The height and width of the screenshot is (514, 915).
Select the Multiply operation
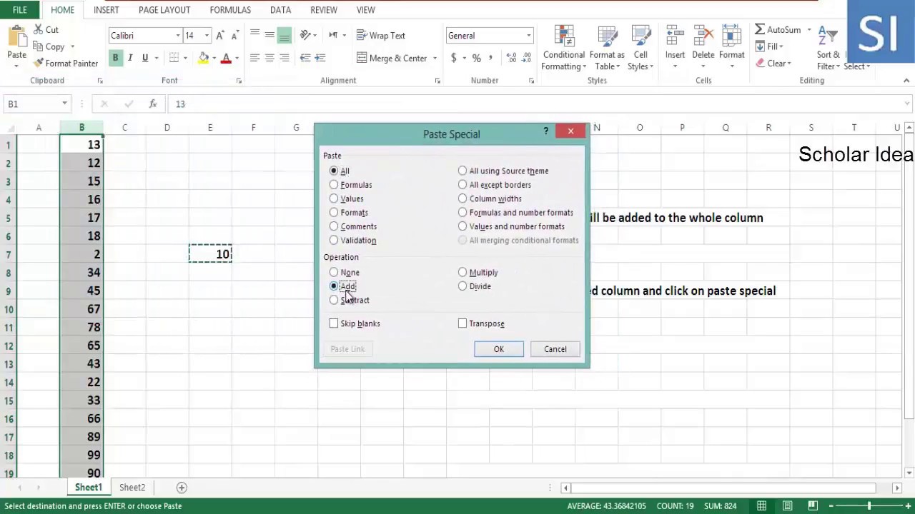pos(463,272)
